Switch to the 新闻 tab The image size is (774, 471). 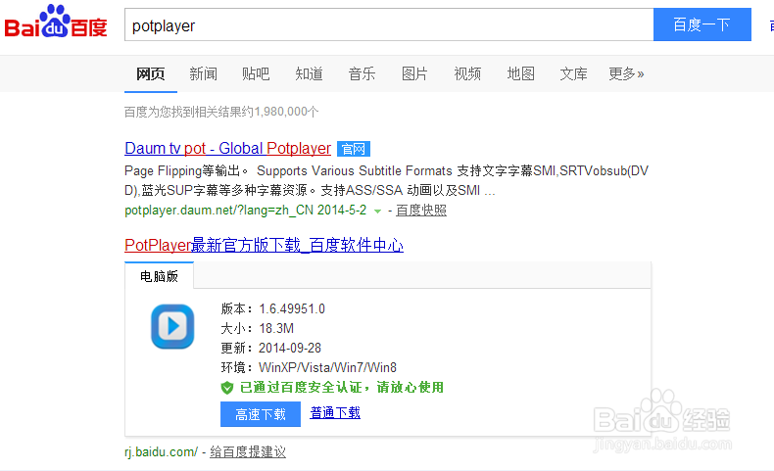[204, 74]
